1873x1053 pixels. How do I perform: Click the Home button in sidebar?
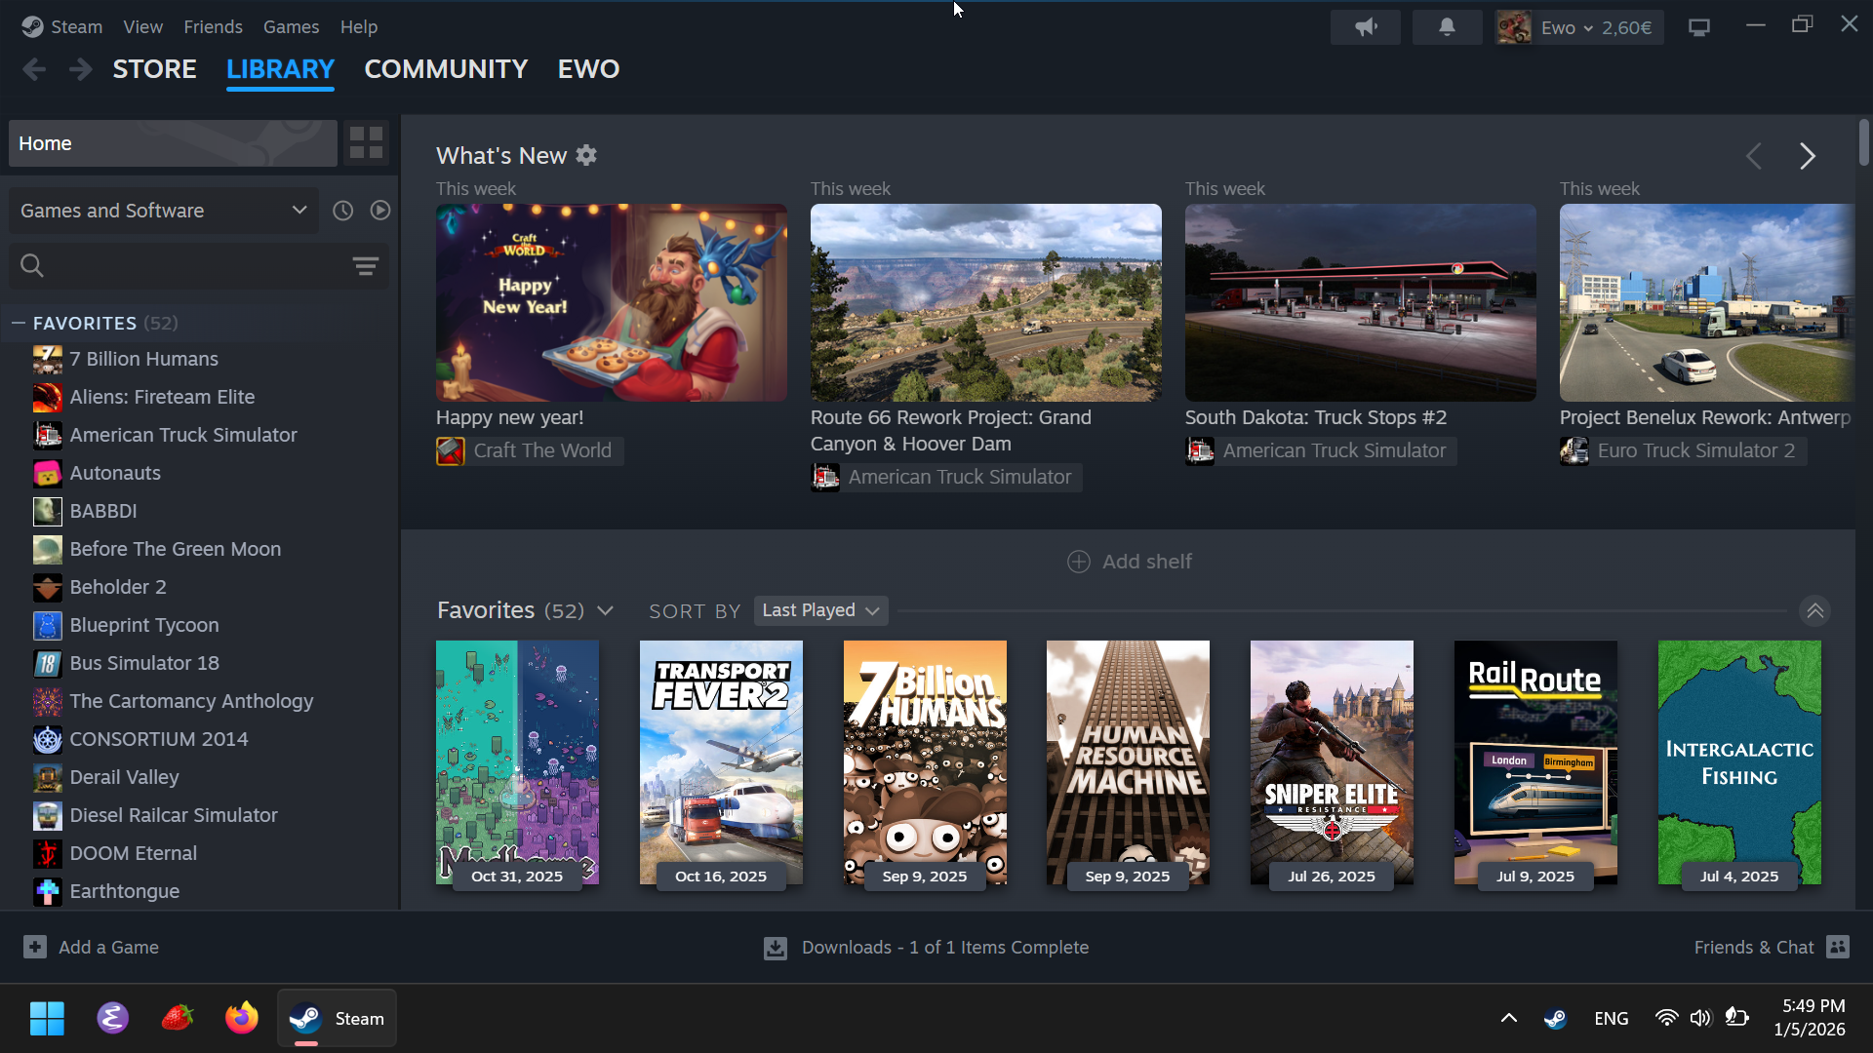coord(173,143)
